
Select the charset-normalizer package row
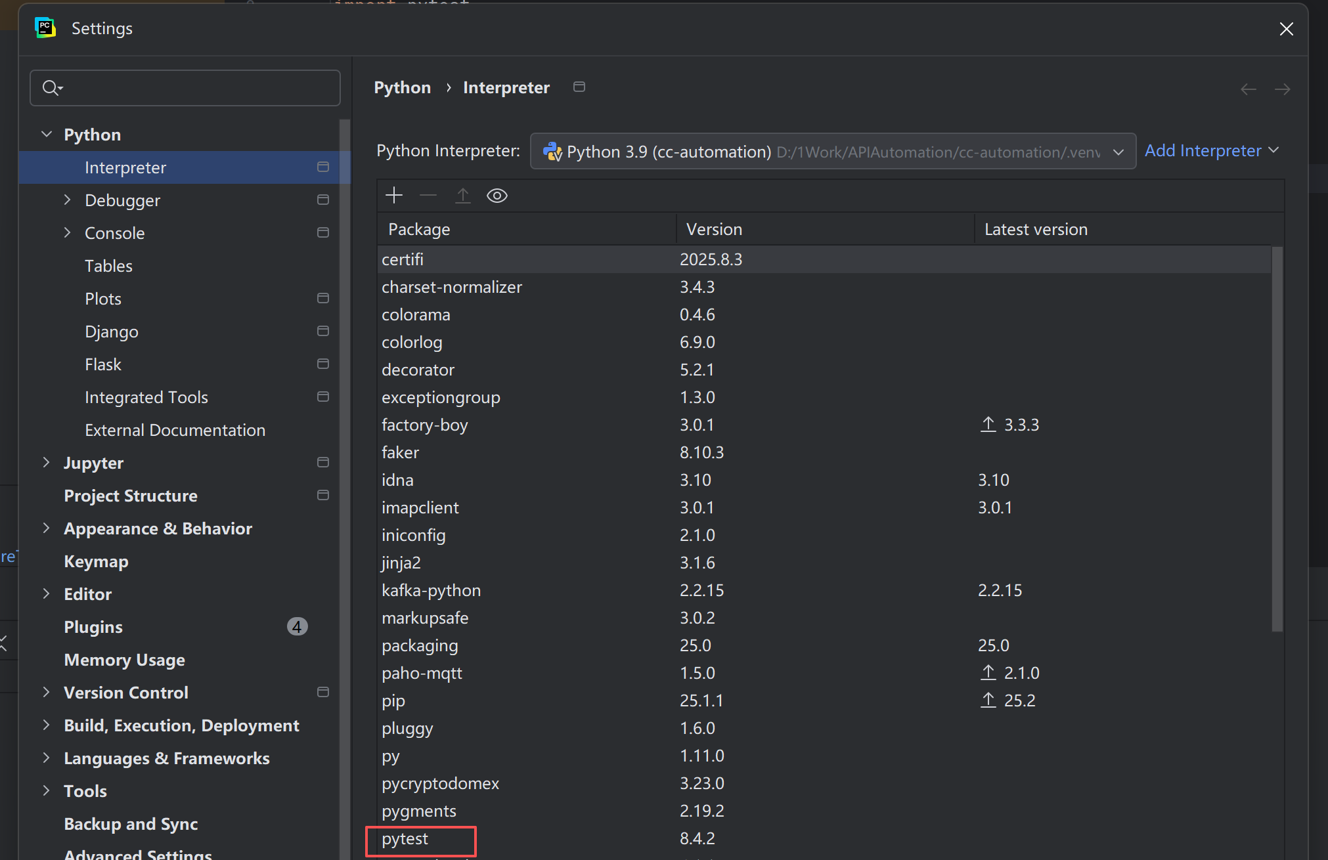(x=824, y=287)
